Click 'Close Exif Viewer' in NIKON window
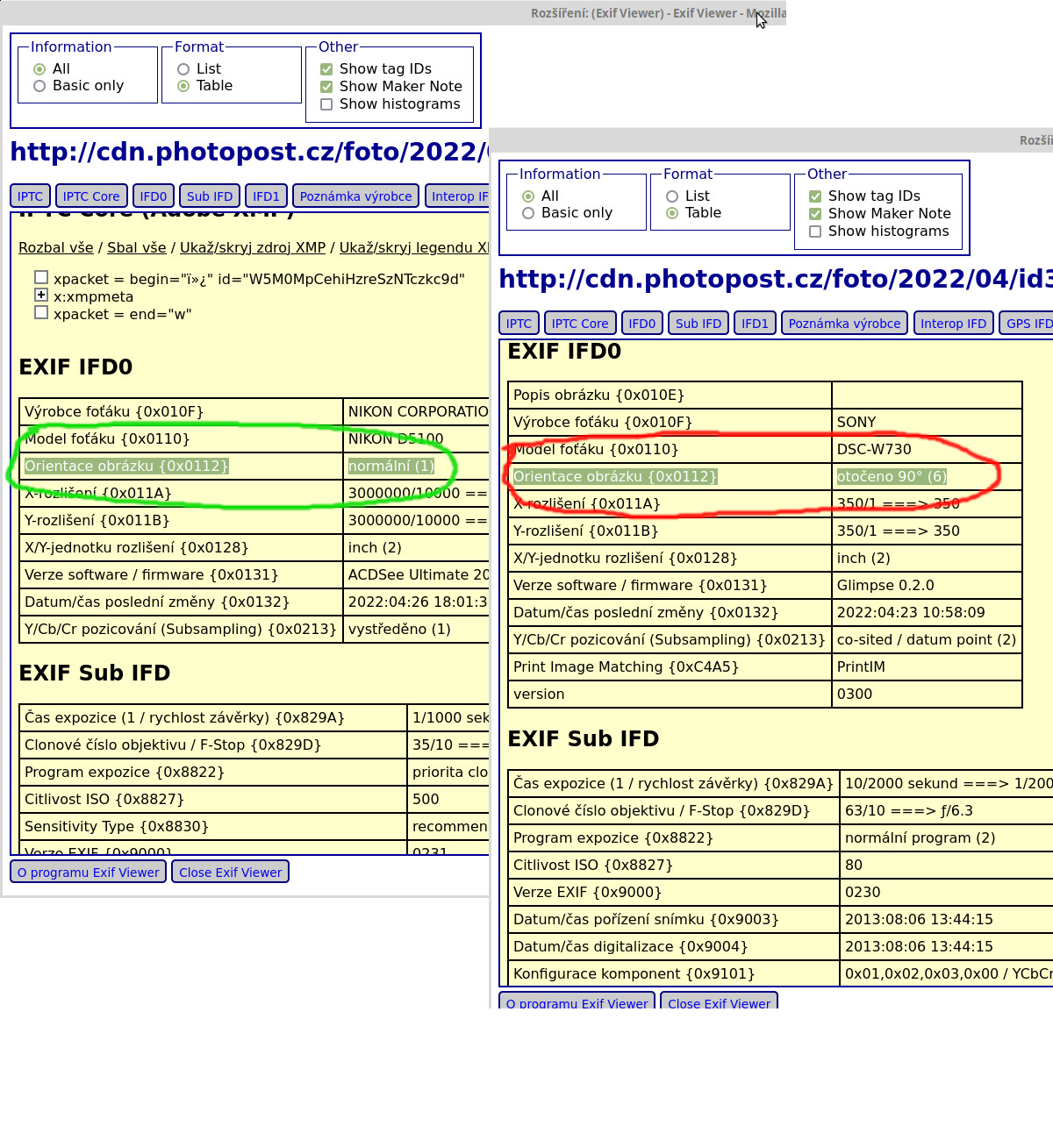 coord(231,873)
